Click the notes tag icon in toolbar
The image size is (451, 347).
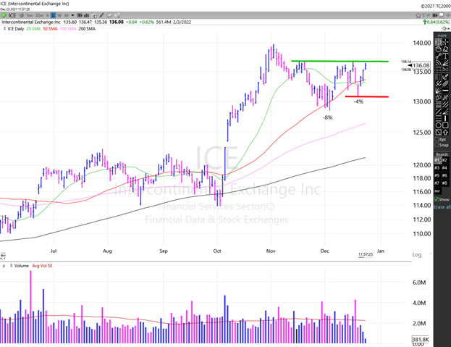109,15
